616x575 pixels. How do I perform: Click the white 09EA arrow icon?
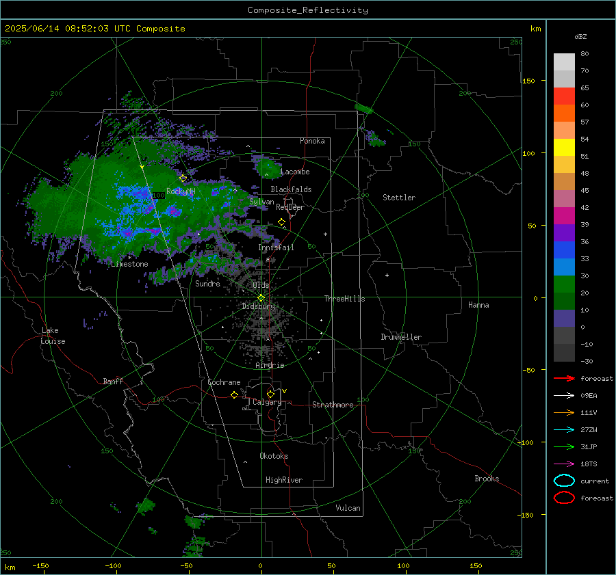(564, 395)
